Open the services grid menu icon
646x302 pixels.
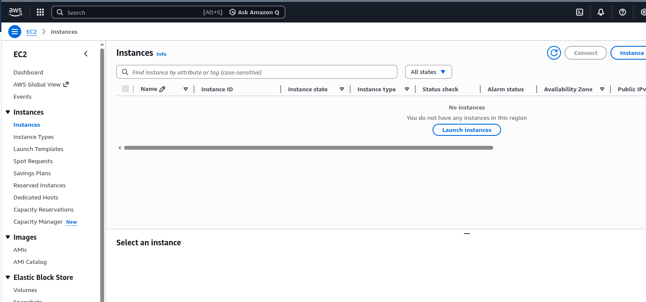[x=40, y=12]
